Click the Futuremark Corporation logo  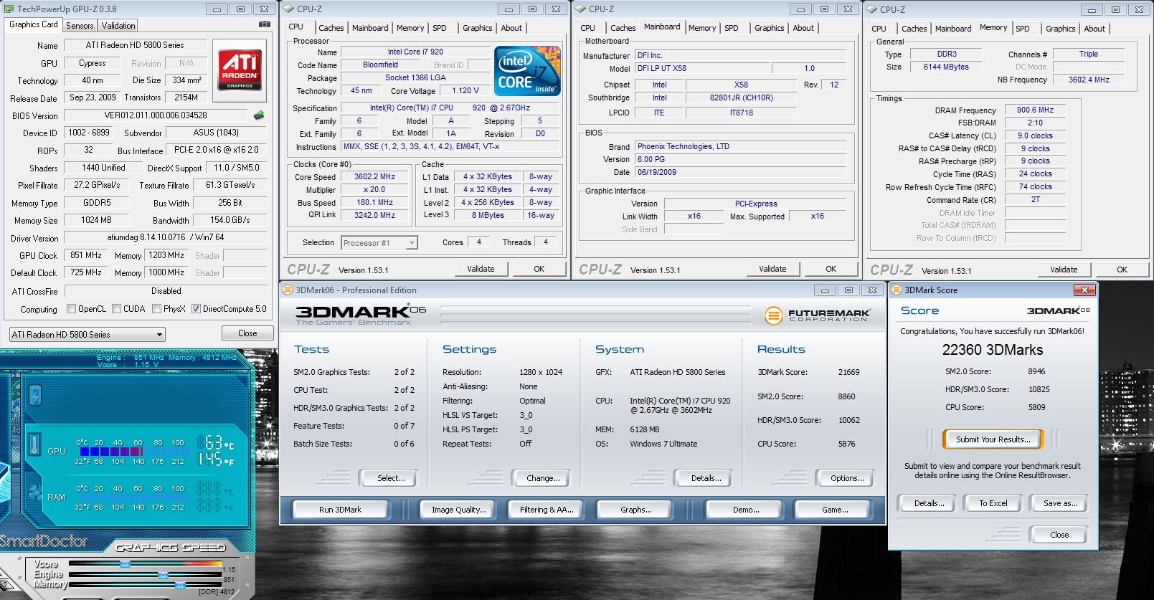click(x=818, y=315)
